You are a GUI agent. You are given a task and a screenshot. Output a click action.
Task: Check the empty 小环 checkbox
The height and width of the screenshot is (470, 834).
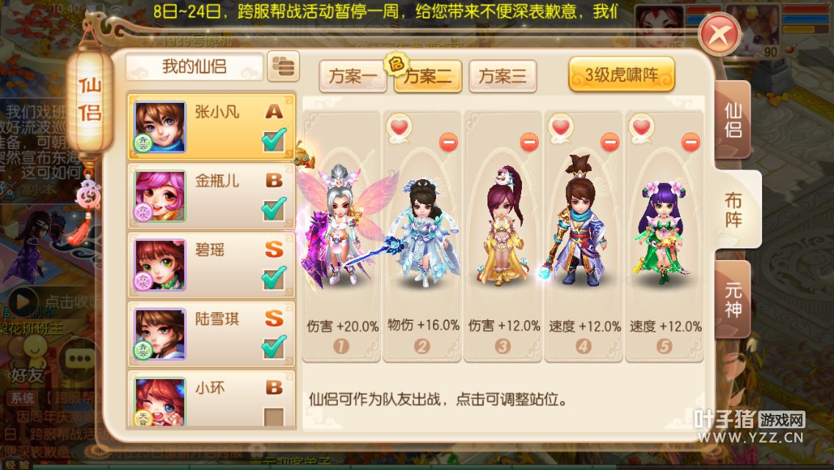click(274, 417)
